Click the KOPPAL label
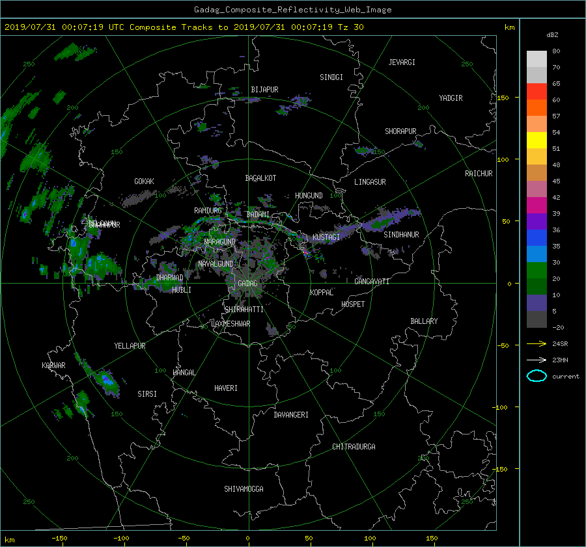The width and height of the screenshot is (586, 547). pos(322,293)
